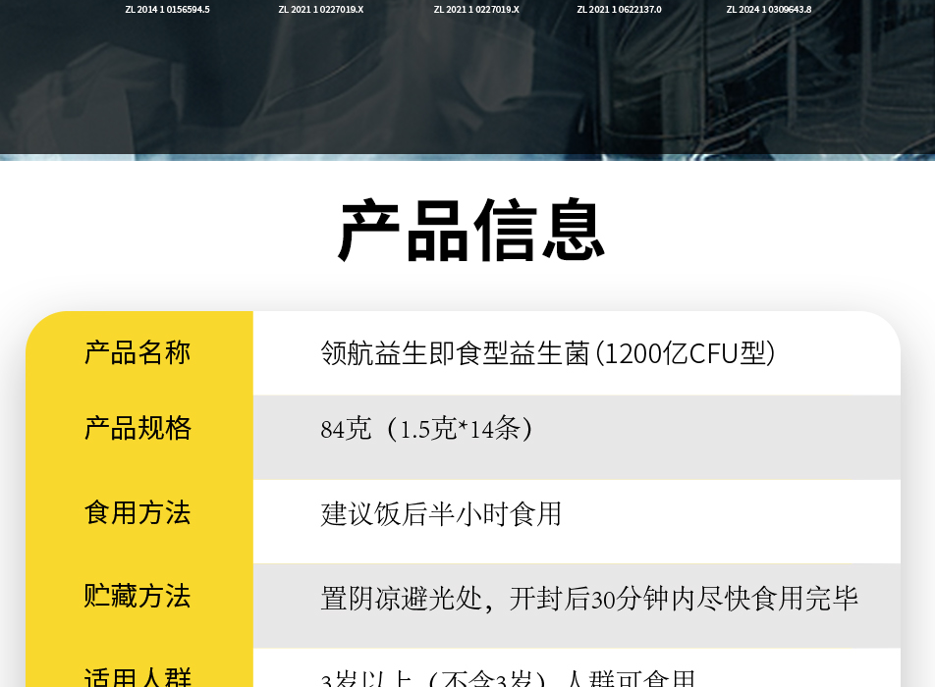Click the dark banner image below patent numbers
The height and width of the screenshot is (687, 935).
467,88
